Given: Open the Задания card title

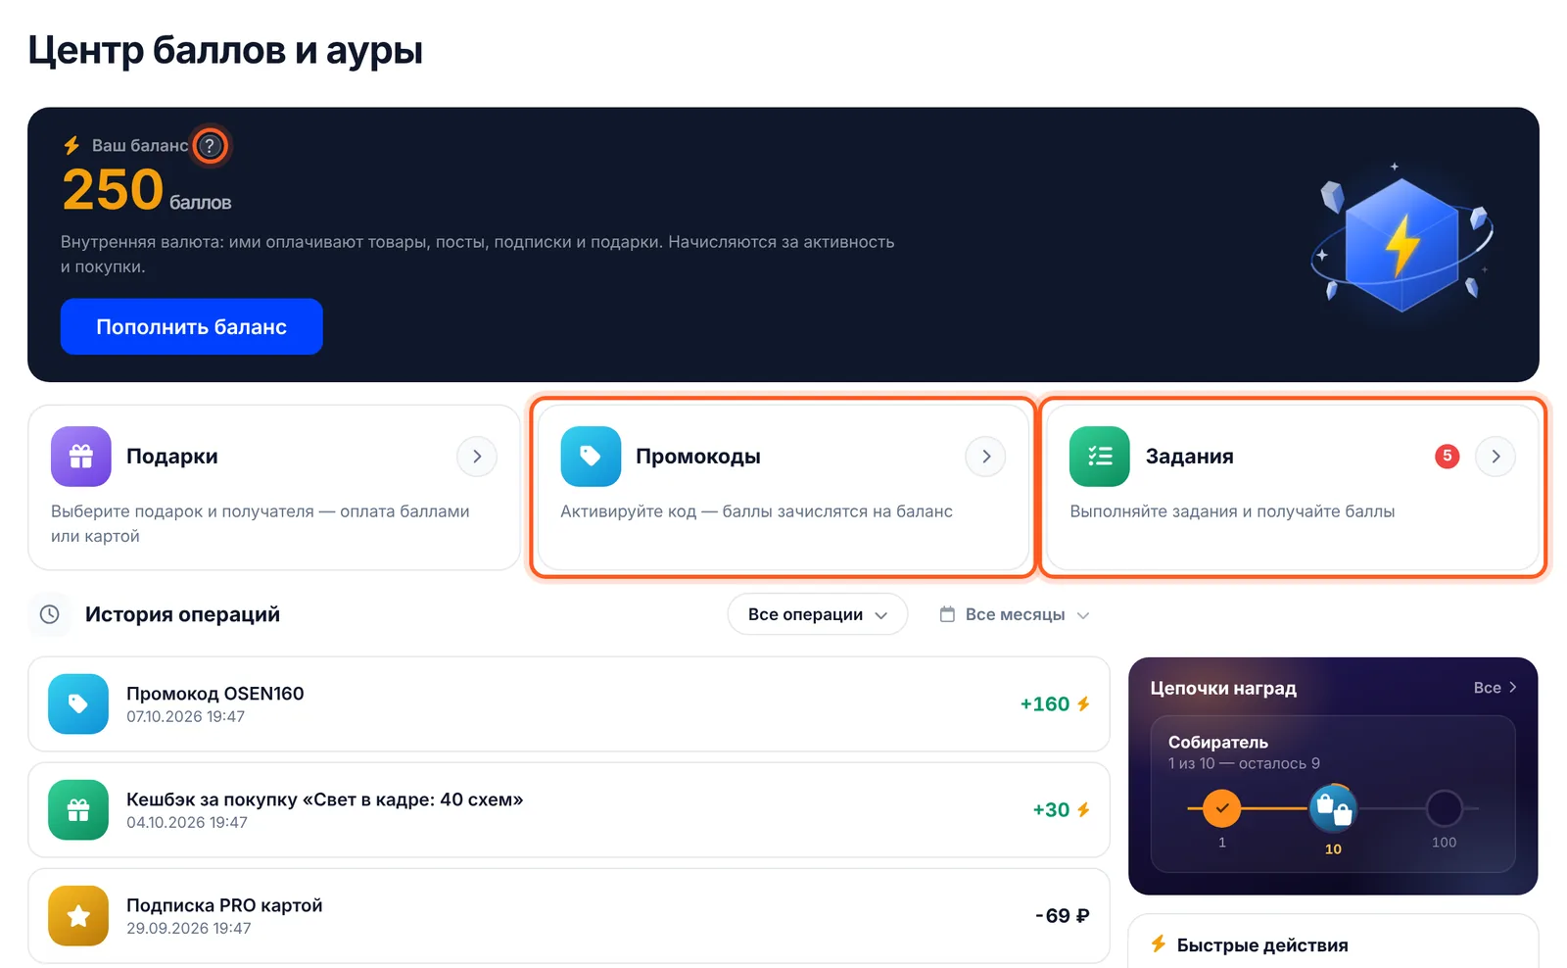Looking at the screenshot, I should pyautogui.click(x=1190, y=457).
